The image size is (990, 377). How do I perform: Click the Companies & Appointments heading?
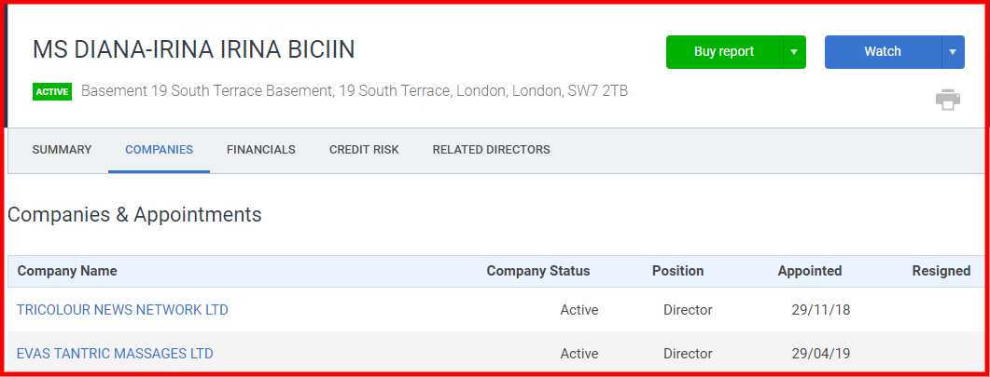tap(134, 215)
